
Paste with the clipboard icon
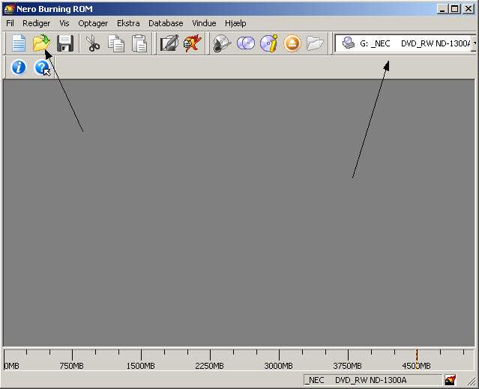coord(139,43)
